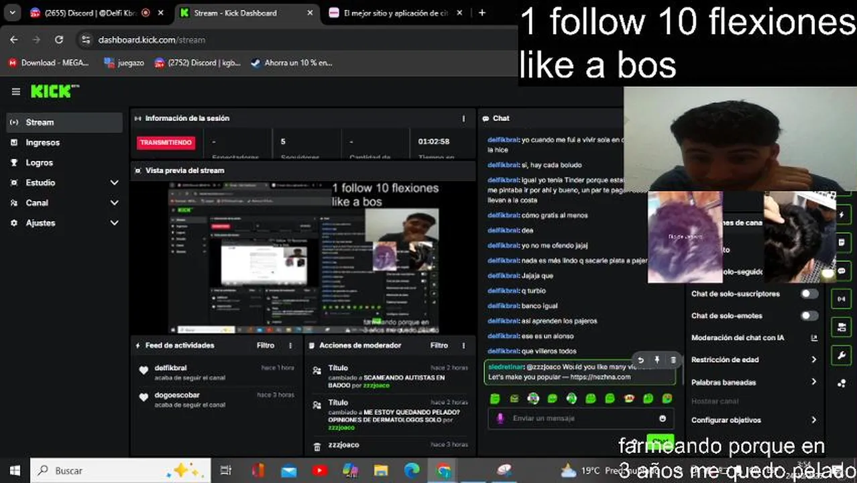This screenshot has width=857, height=483.
Task: Close the Discord browser tab
Action: point(161,13)
